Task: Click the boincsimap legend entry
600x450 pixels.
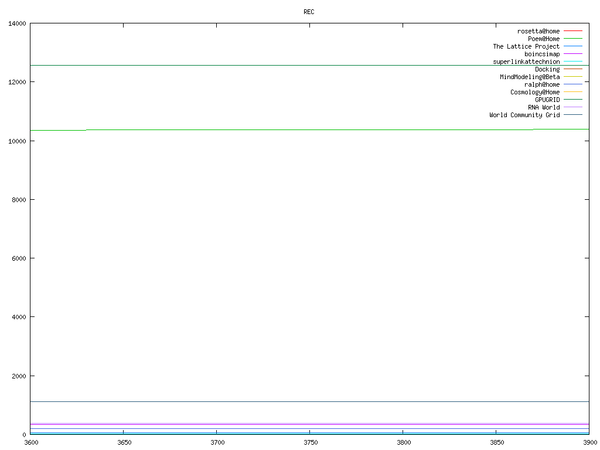Action: pyautogui.click(x=542, y=54)
